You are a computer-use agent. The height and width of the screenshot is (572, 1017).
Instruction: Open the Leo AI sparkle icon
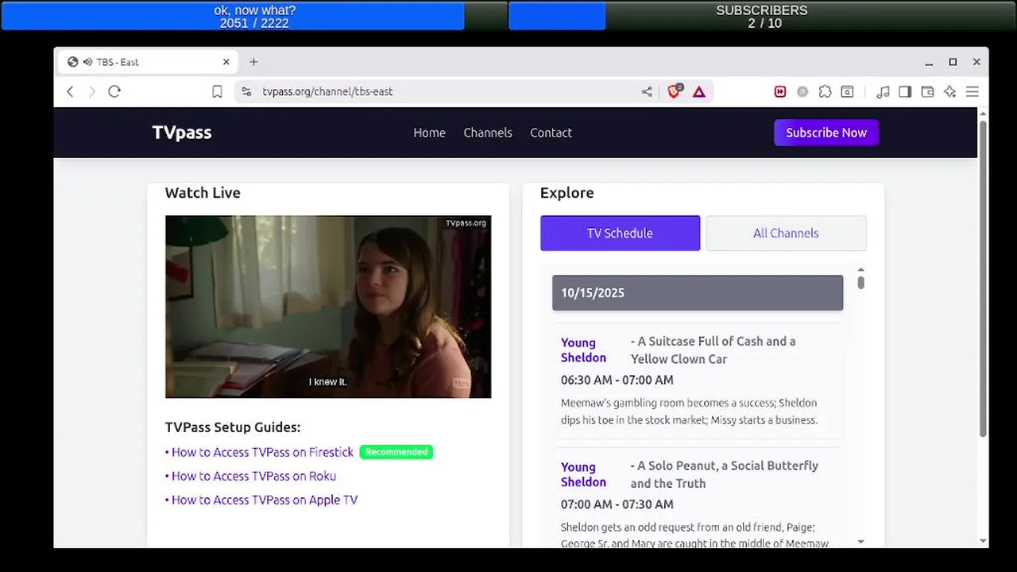949,92
